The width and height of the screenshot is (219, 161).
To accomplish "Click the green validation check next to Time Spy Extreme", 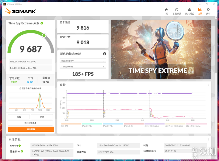I will 42,23.
